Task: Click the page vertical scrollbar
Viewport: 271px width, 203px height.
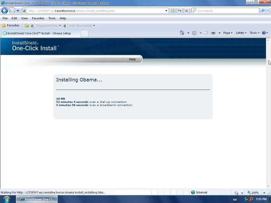Action: click(x=268, y=113)
